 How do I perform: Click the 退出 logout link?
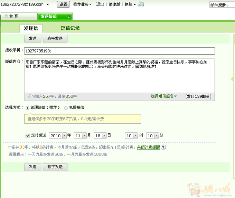click(x=100, y=4)
